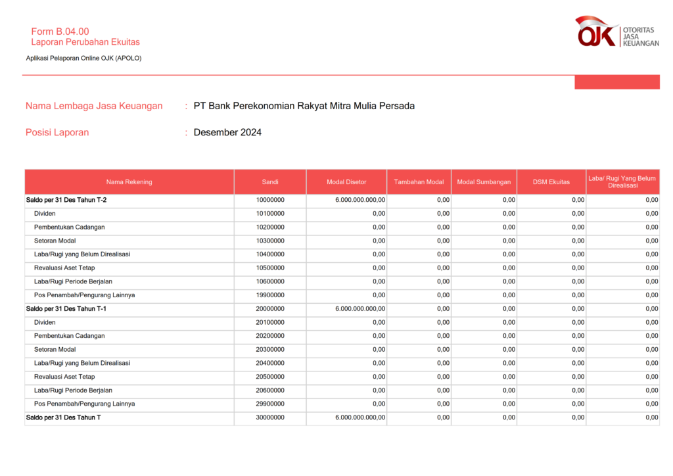Click Sandi code 20500000
This screenshot has height=476, width=673.
(x=270, y=377)
